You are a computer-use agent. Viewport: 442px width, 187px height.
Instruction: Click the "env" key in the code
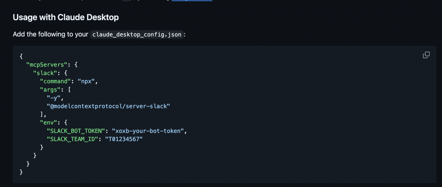coord(48,123)
